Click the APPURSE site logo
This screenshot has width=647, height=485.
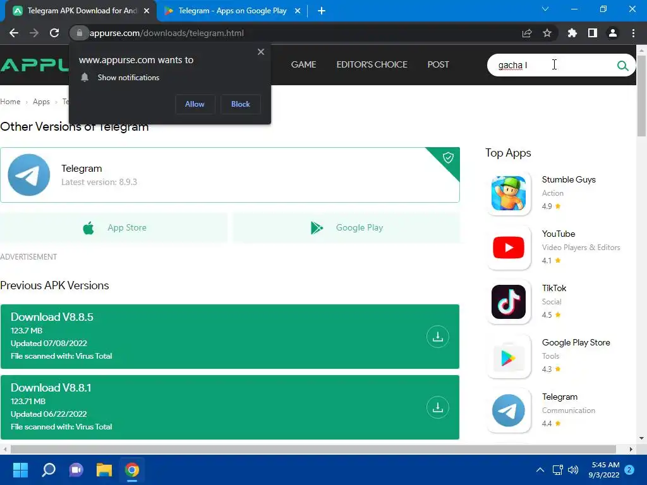tap(34, 65)
